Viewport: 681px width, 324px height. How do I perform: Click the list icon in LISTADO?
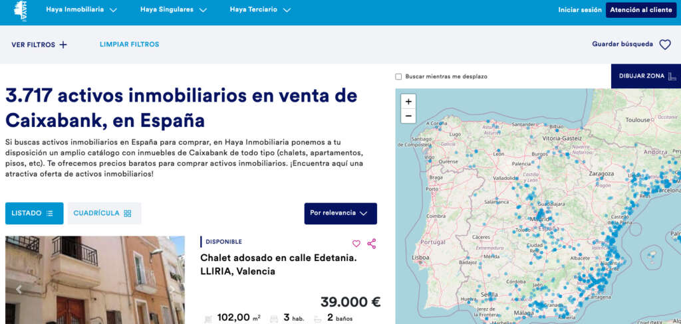49,213
